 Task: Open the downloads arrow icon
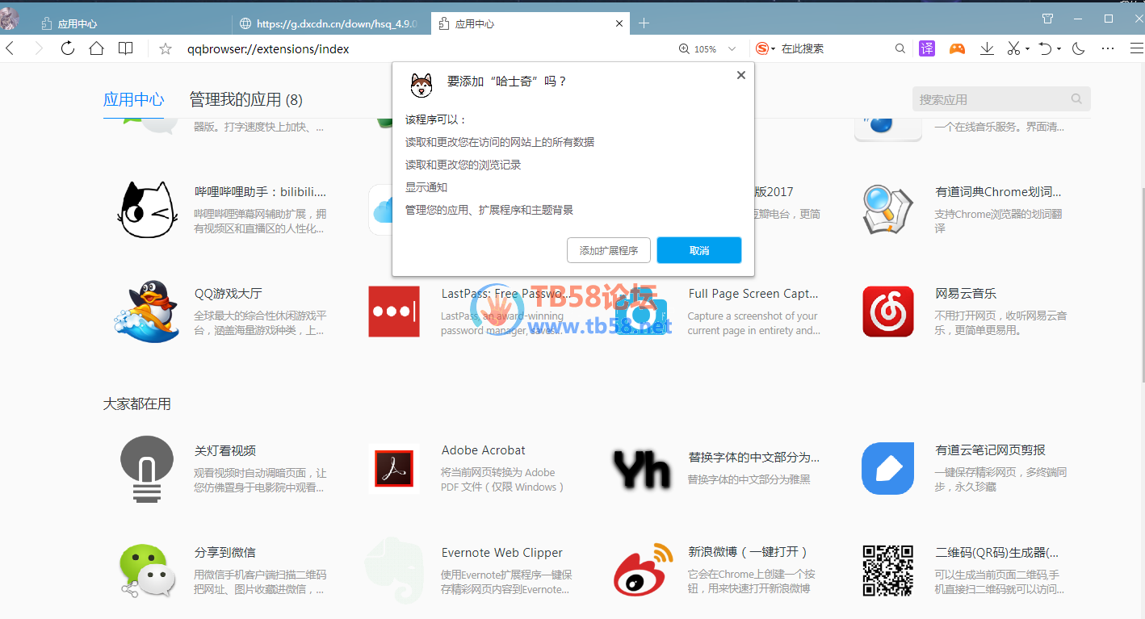pyautogui.click(x=987, y=48)
